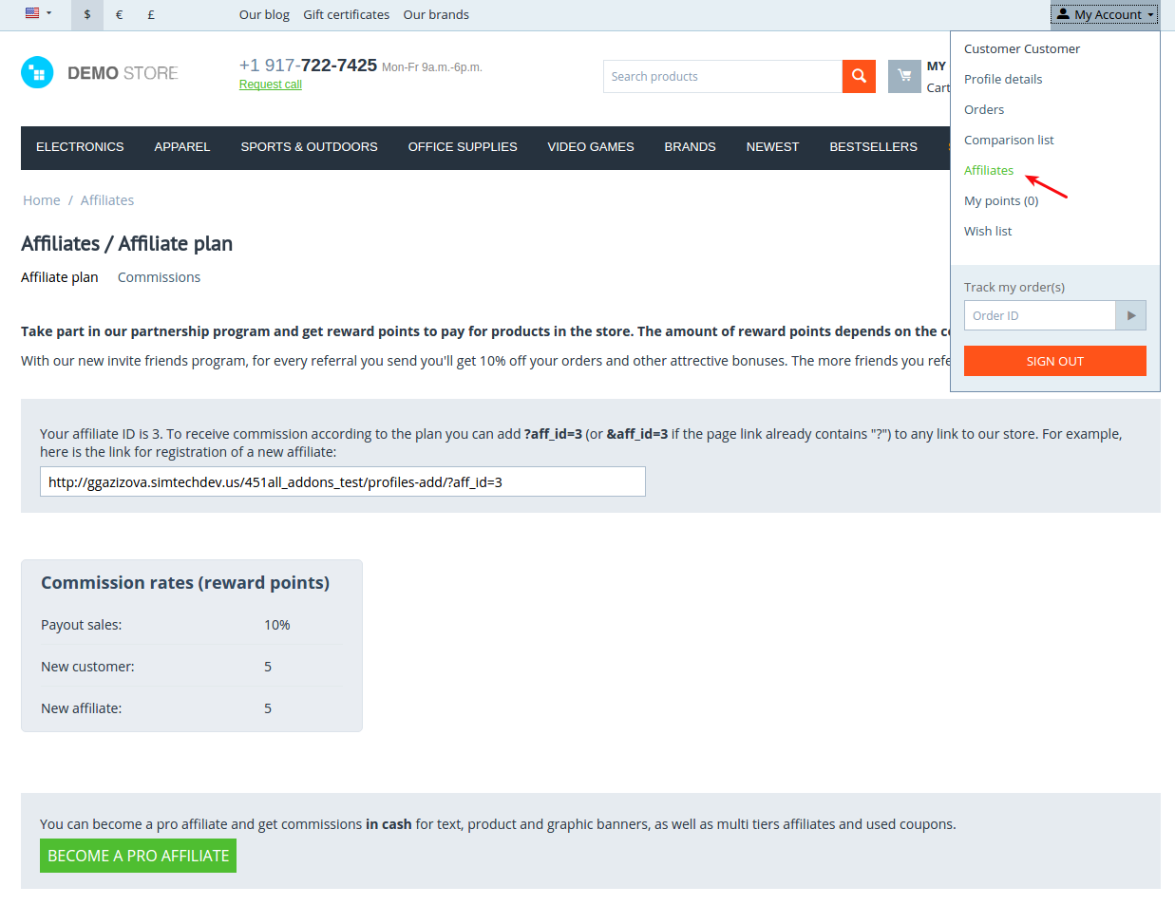Open Our blog link
The height and width of the screenshot is (905, 1175).
[264, 14]
